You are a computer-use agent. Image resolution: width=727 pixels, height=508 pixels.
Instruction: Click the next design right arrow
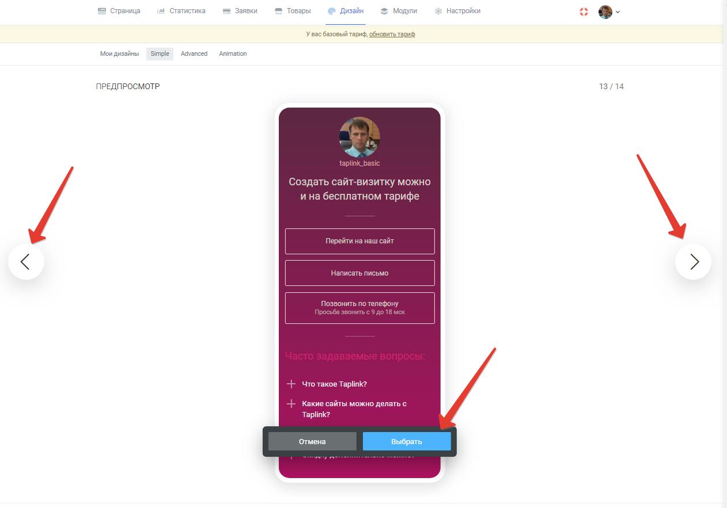click(693, 262)
